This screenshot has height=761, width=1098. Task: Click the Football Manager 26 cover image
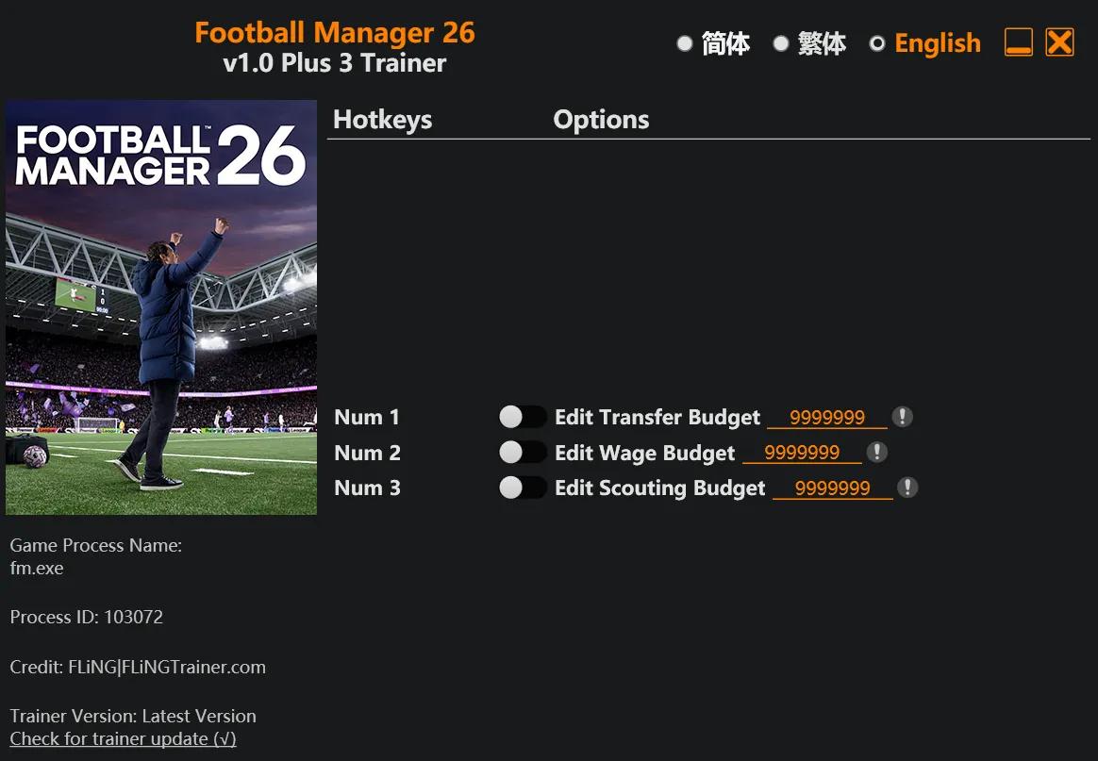pos(161,307)
